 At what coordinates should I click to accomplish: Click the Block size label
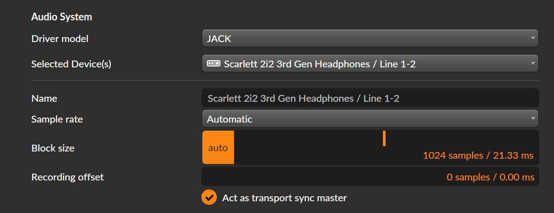click(53, 148)
